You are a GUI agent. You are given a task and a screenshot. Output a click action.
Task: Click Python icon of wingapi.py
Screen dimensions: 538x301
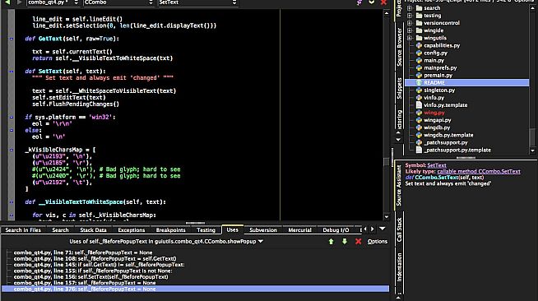[419, 120]
